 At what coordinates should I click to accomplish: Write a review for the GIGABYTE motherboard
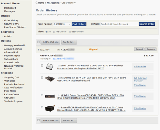click(140, 85)
